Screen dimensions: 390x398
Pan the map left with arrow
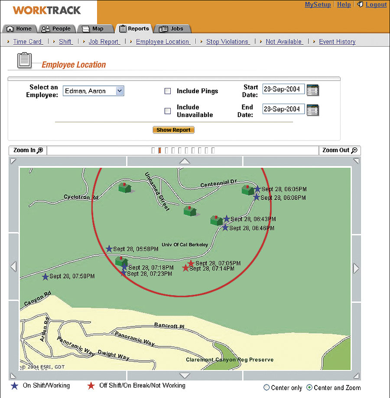(x=14, y=267)
